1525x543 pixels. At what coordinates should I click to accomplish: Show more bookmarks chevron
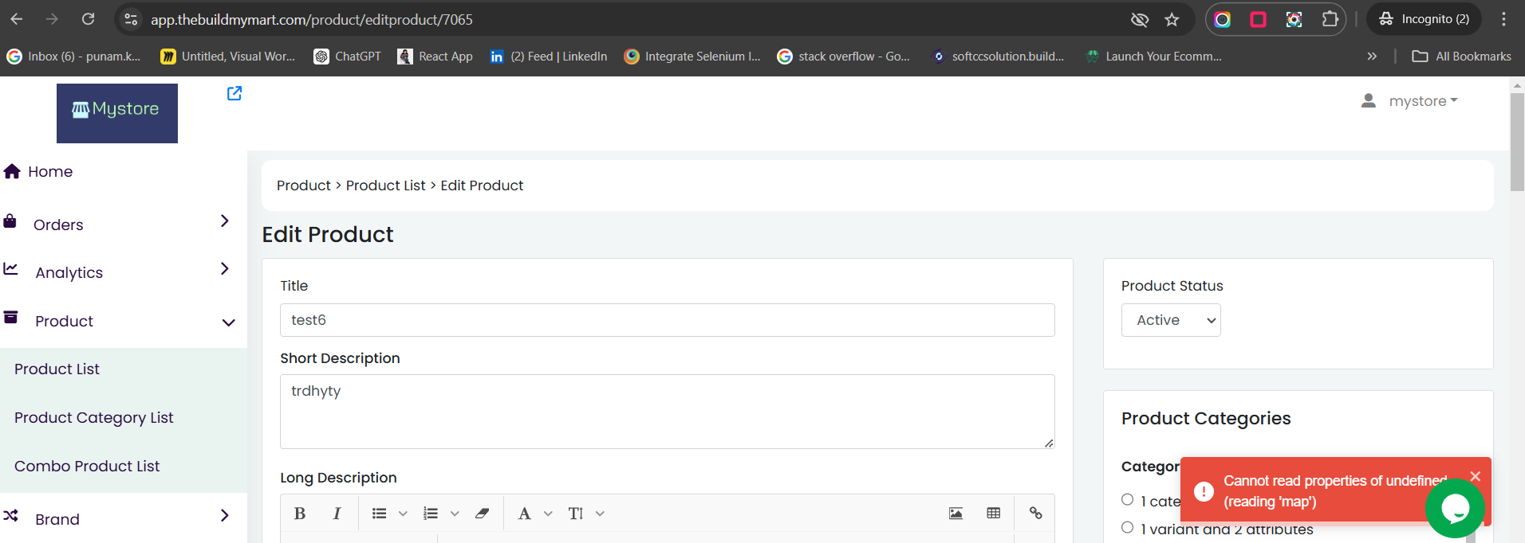pos(1372,57)
